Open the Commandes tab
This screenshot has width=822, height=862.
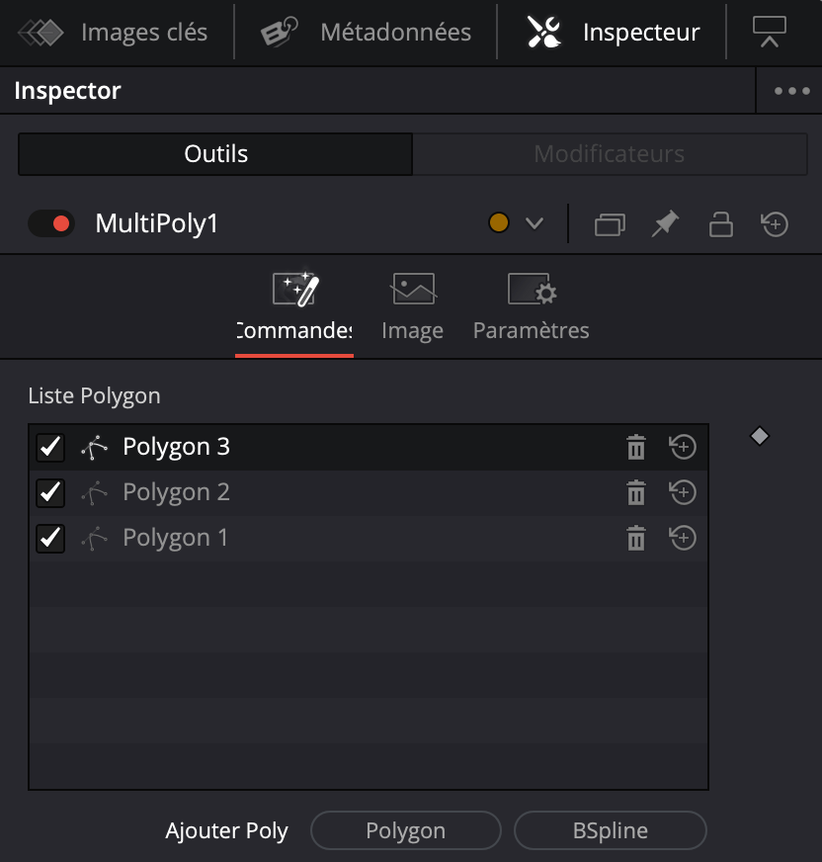pos(294,307)
